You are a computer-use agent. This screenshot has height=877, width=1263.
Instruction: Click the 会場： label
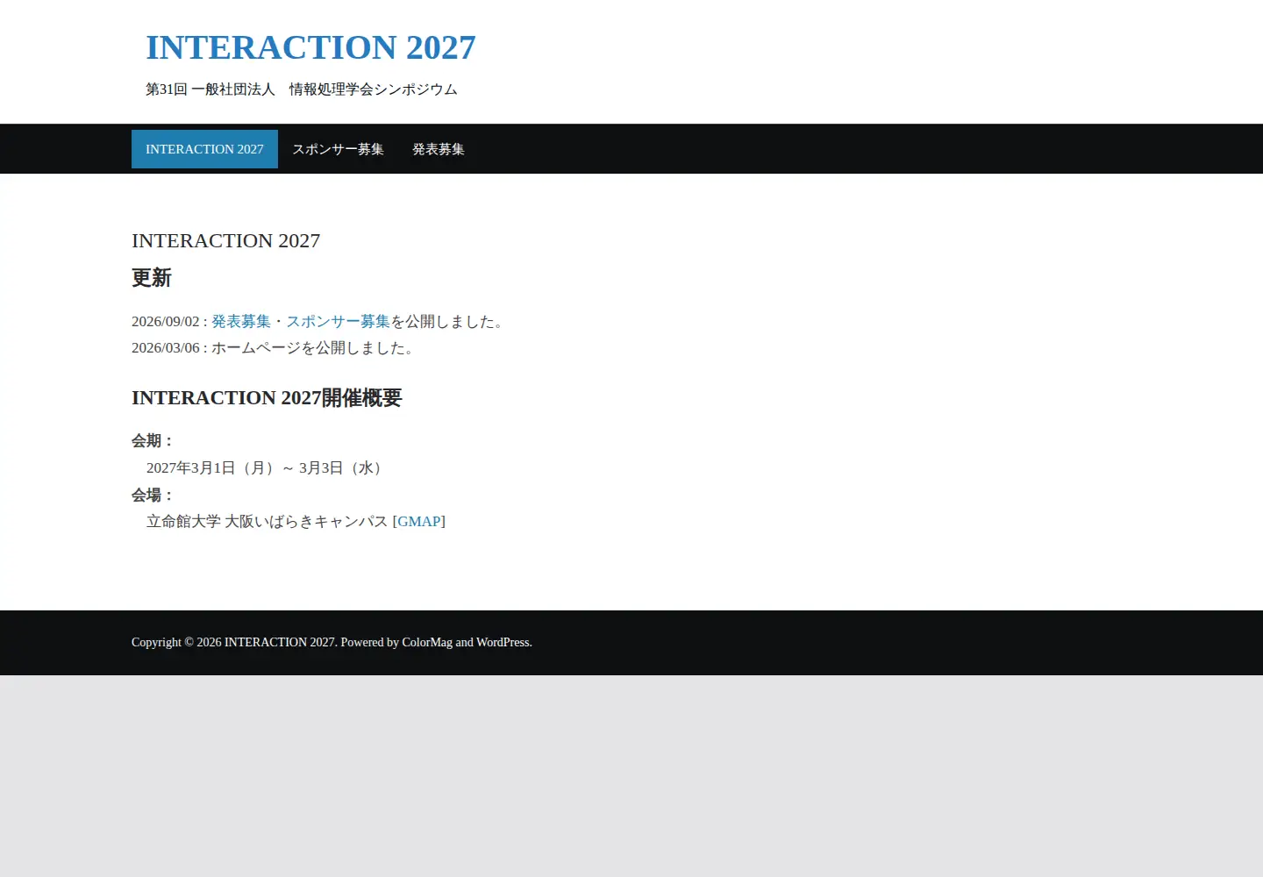pyautogui.click(x=153, y=496)
